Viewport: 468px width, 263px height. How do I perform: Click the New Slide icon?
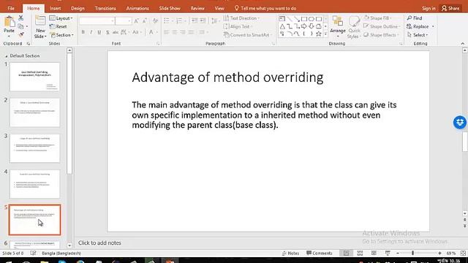pyautogui.click(x=40, y=21)
